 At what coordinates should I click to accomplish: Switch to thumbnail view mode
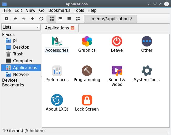coord(60,19)
